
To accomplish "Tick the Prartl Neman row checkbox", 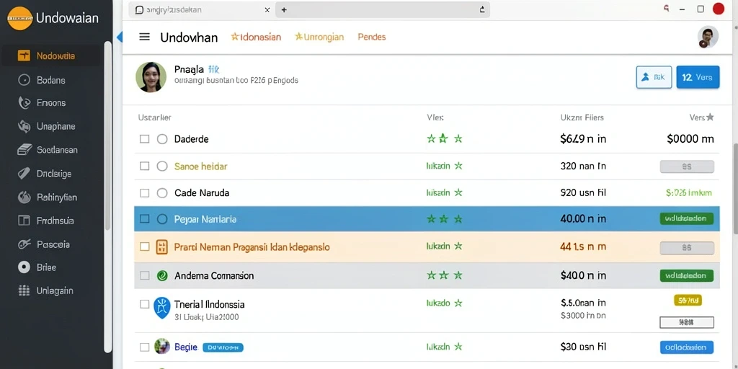I will 144,246.
